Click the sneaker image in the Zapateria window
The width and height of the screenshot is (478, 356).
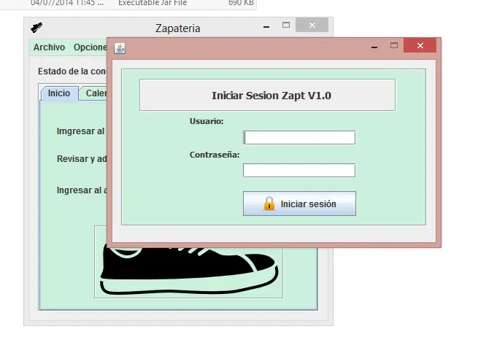pyautogui.click(x=189, y=271)
